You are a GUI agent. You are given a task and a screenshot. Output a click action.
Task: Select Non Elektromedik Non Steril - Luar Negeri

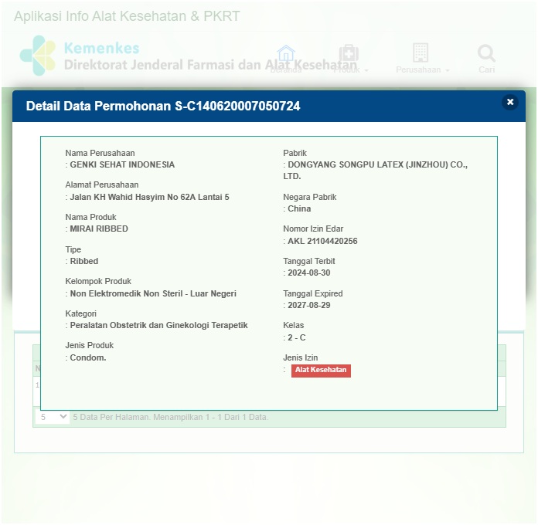pos(153,293)
